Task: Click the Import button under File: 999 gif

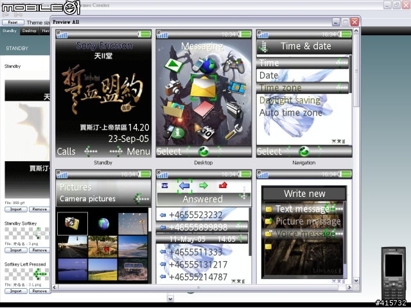Action: pyautogui.click(x=15, y=209)
